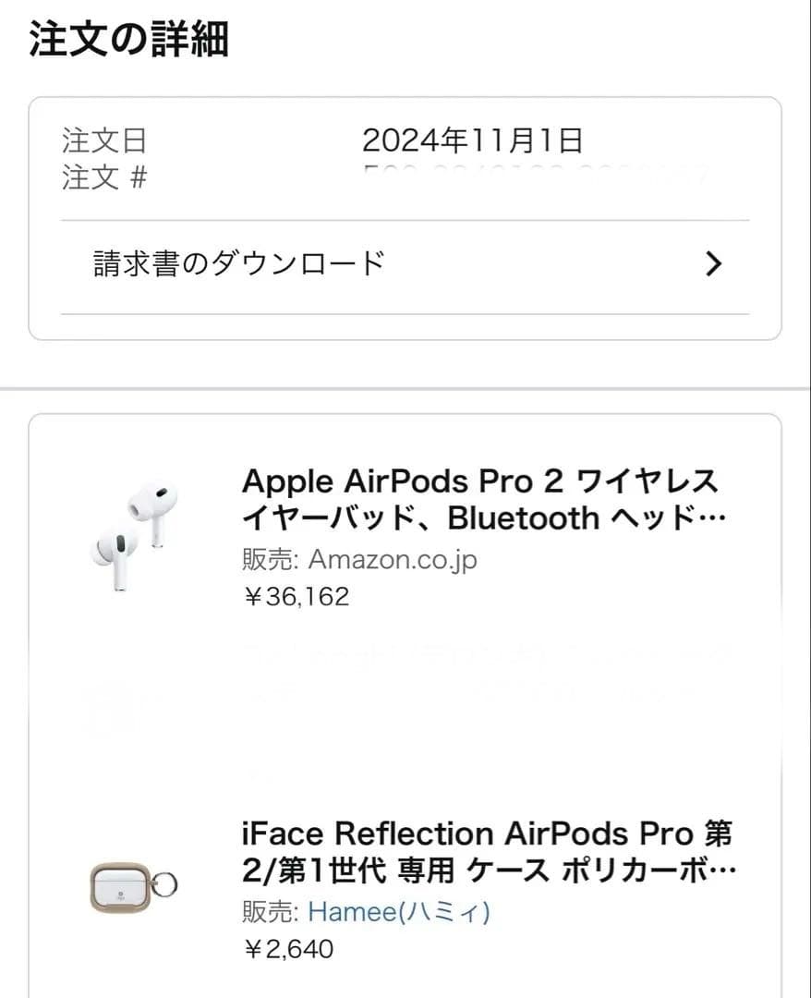This screenshot has width=811, height=998.
Task: Click the 注文日 label
Action: [104, 141]
